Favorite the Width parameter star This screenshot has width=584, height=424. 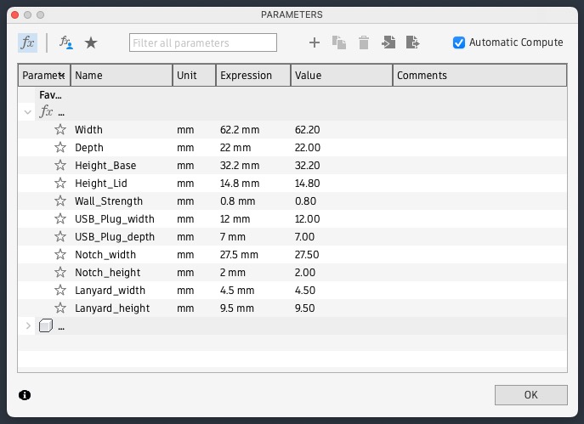tap(60, 130)
